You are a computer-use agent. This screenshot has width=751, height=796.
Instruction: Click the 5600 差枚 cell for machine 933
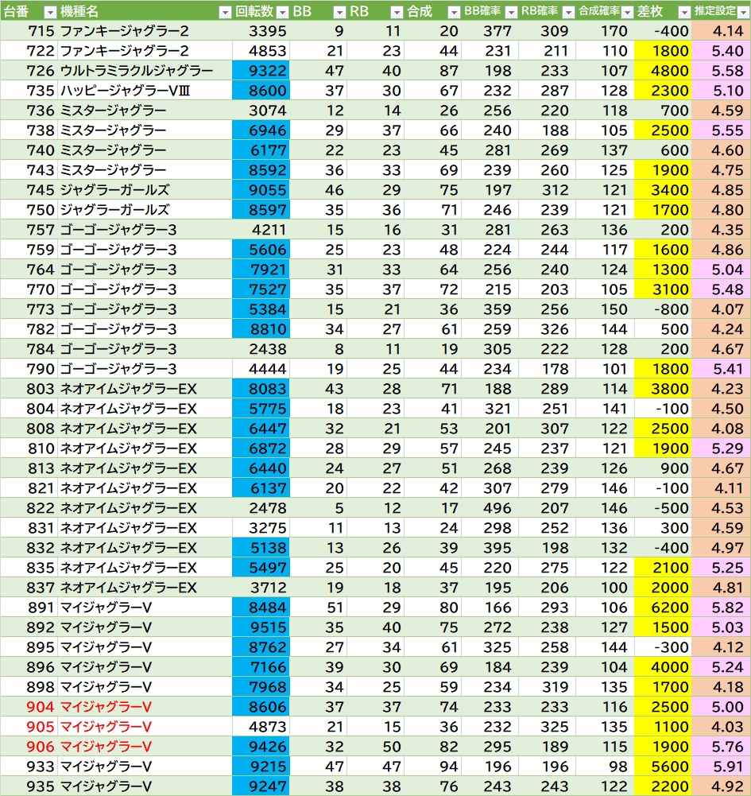(x=663, y=767)
